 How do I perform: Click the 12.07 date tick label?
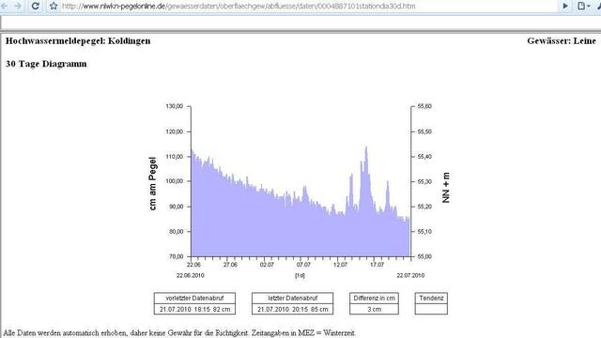340,265
